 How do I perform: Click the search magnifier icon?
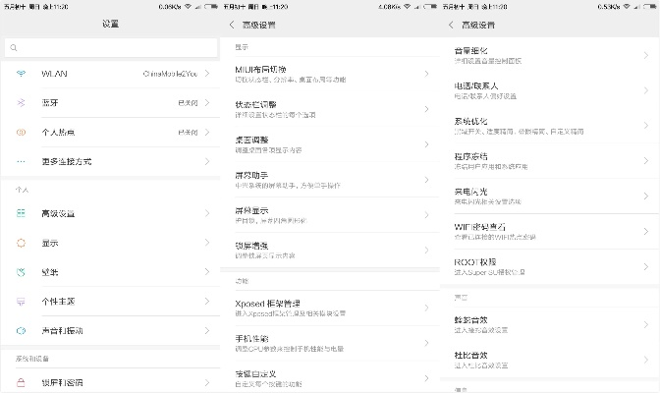(13, 47)
